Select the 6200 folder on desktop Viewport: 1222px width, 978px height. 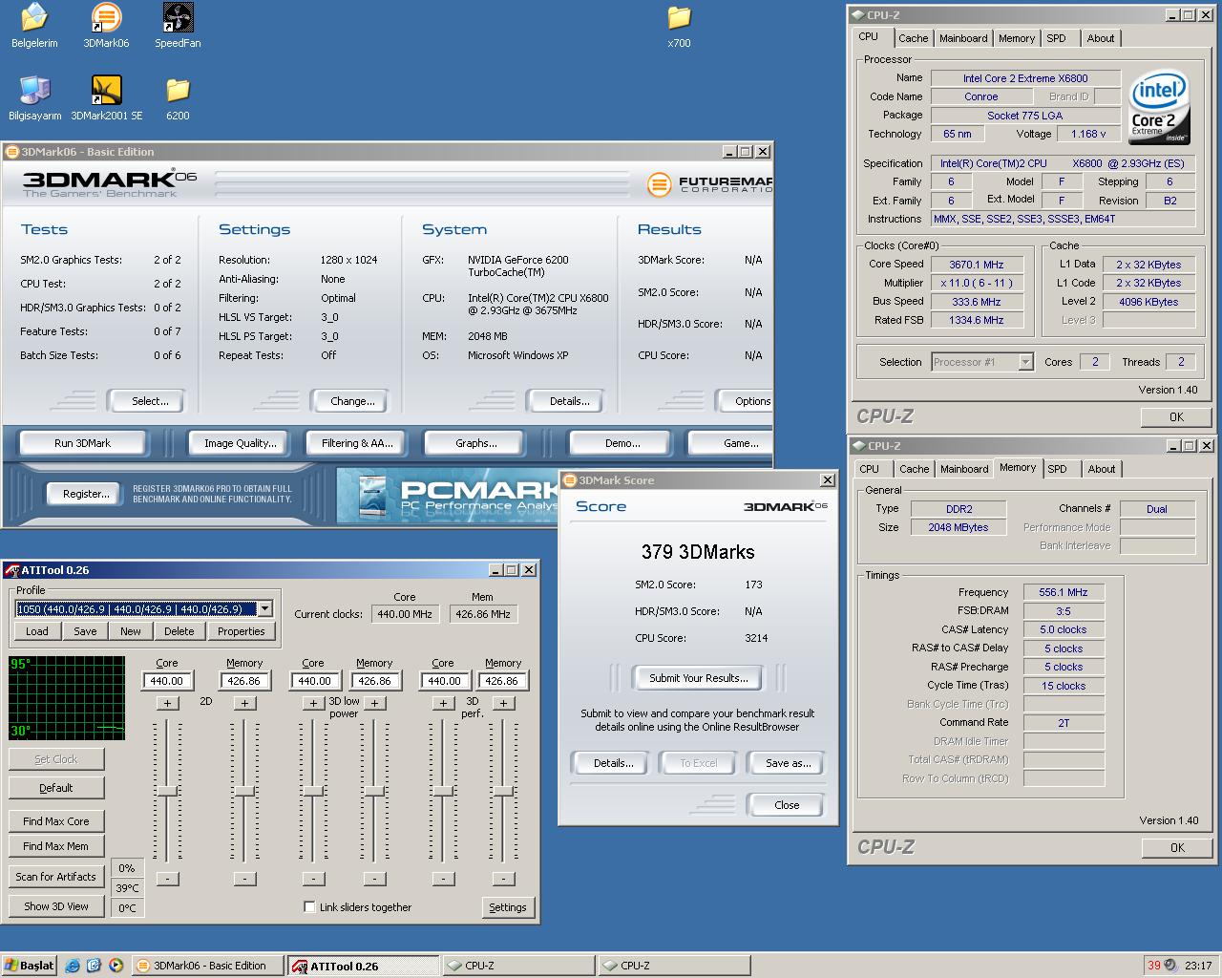[x=178, y=98]
